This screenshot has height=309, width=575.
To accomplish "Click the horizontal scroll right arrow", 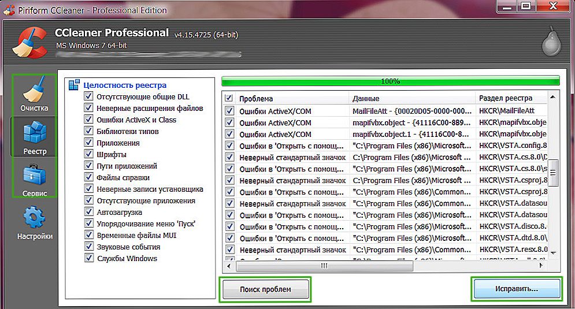I will [x=541, y=265].
